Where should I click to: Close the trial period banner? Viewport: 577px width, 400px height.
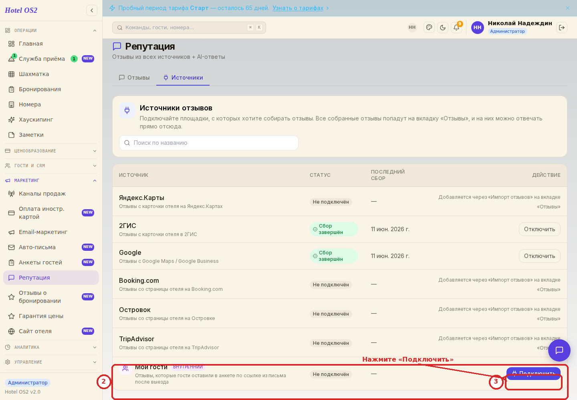(x=568, y=8)
